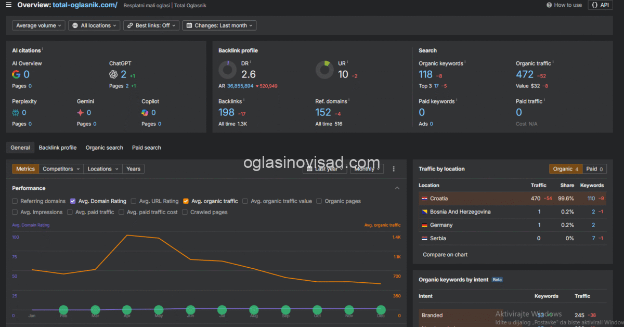Click the Beta badge by intent

[497, 280]
